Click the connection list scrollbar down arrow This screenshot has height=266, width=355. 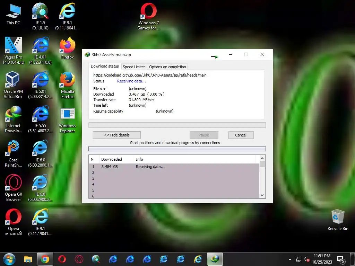point(262,195)
